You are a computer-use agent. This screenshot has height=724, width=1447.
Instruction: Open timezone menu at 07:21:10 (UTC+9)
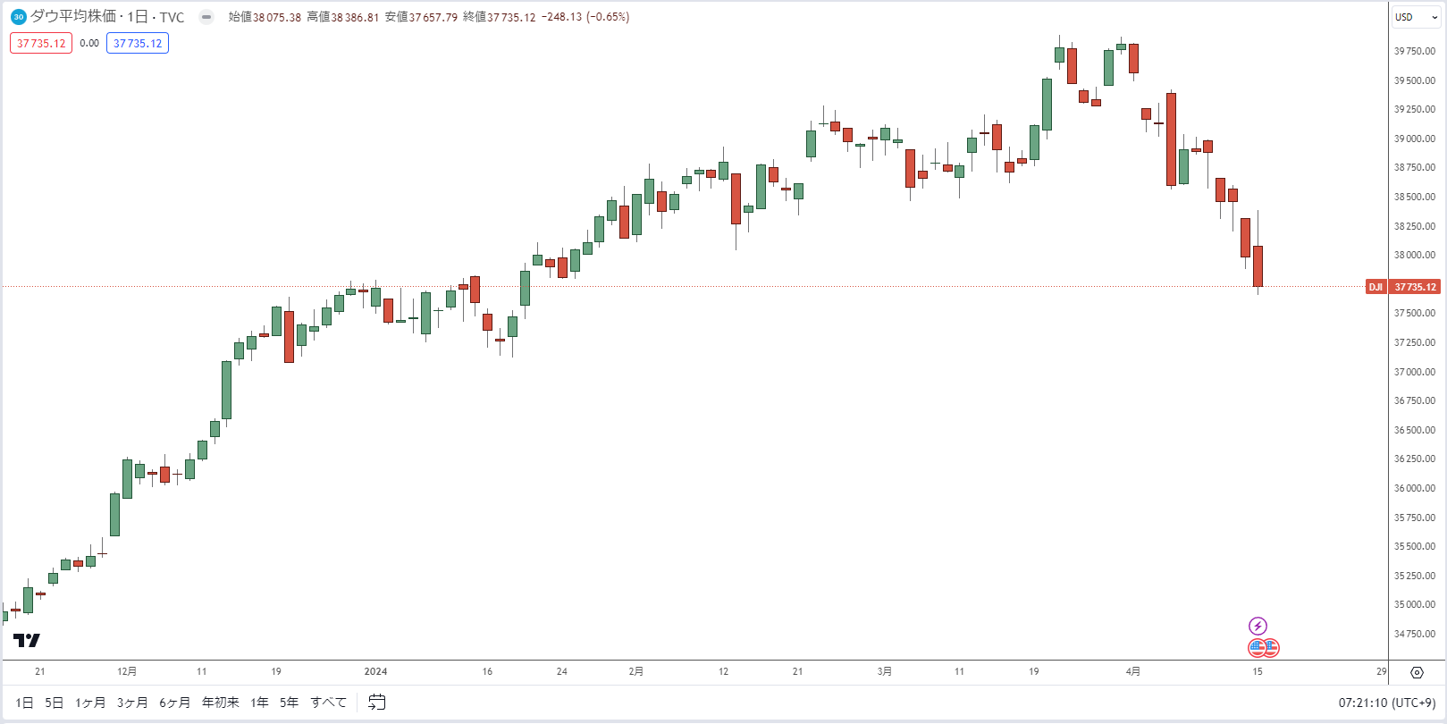click(x=1387, y=703)
